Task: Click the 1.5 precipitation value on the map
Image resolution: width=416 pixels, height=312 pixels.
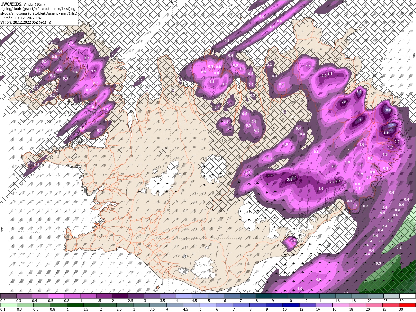Action: tap(224, 84)
